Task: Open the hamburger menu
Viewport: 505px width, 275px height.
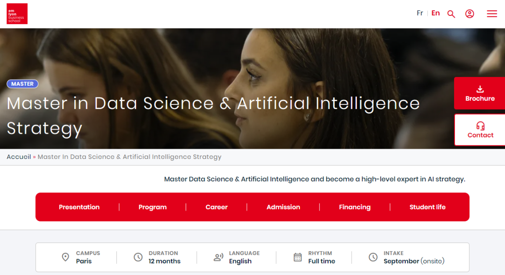Action: pyautogui.click(x=492, y=14)
